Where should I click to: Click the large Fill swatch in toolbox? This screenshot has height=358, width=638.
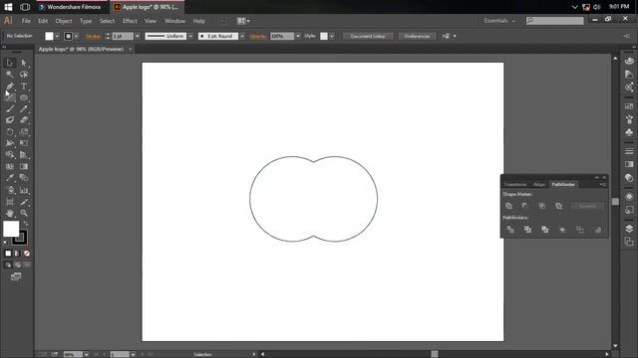coord(11,229)
